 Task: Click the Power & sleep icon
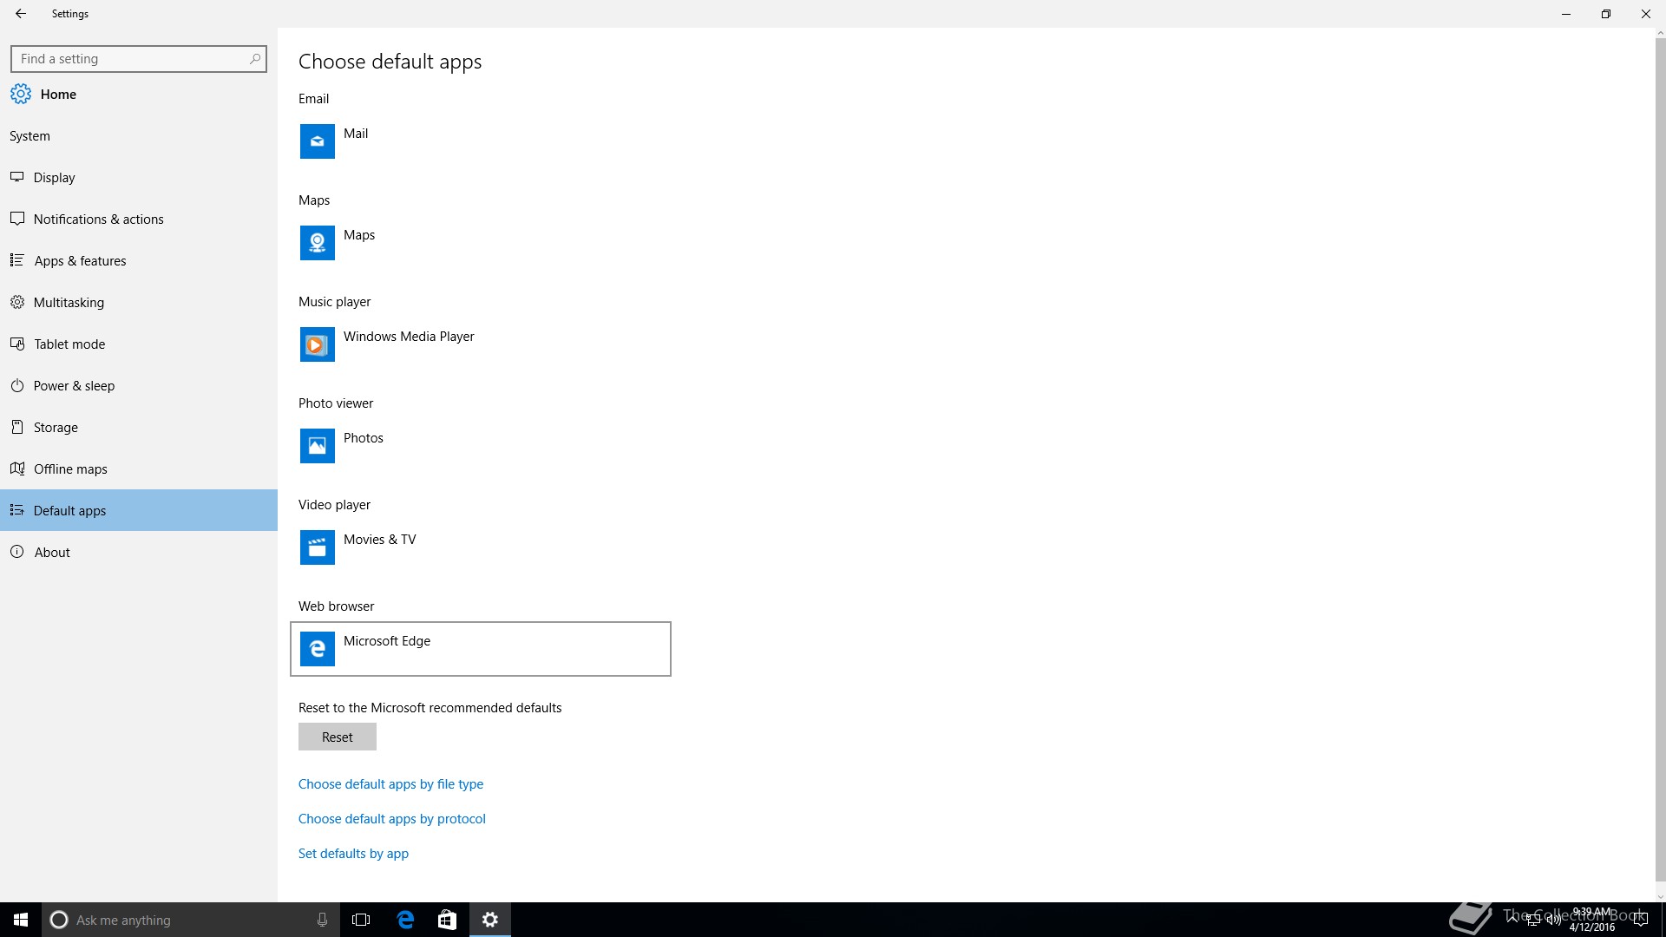coord(16,385)
